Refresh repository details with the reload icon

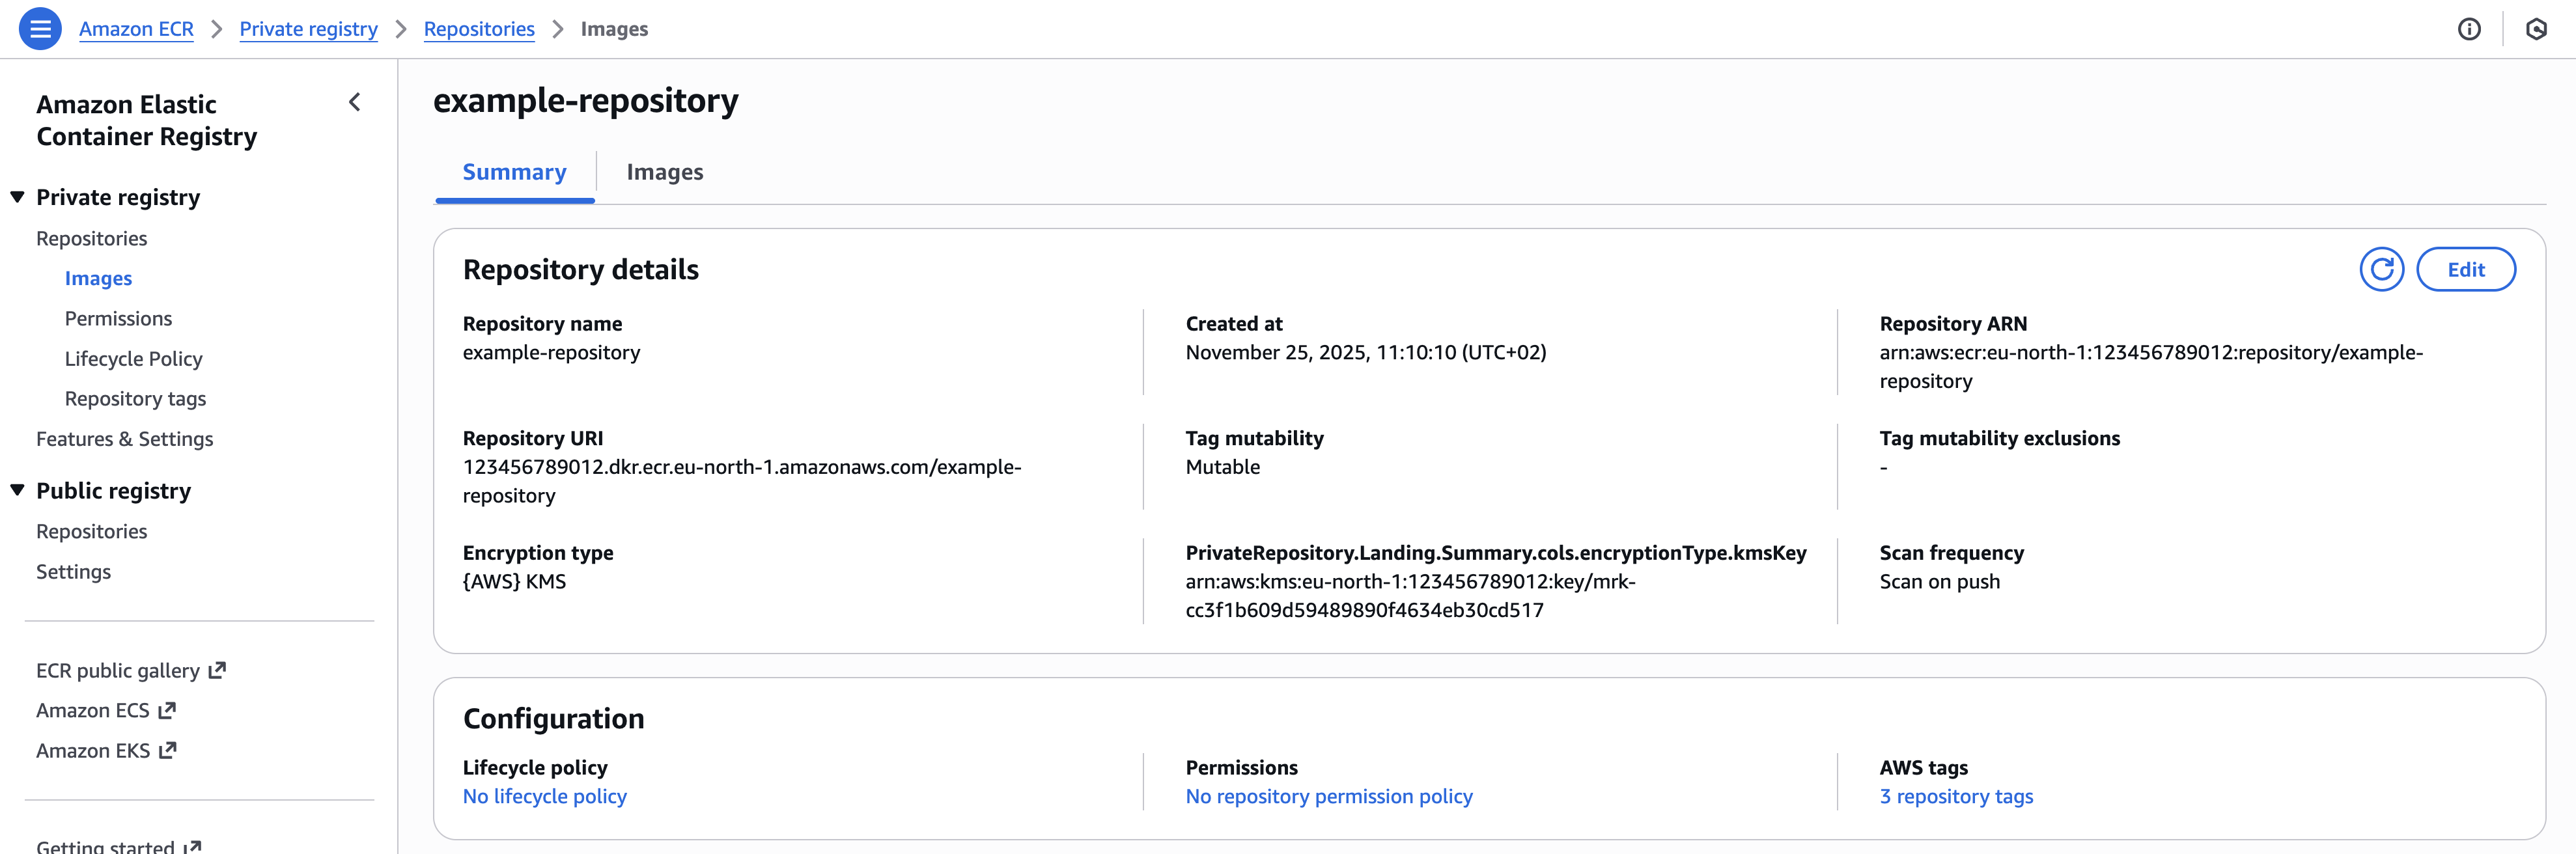point(2381,270)
